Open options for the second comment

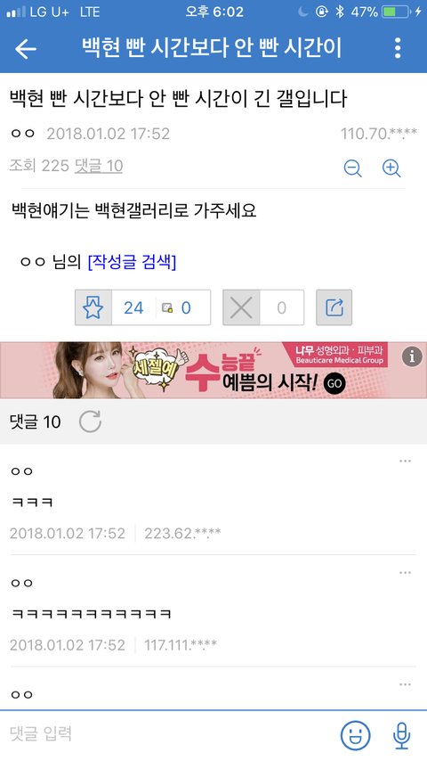pos(405,573)
